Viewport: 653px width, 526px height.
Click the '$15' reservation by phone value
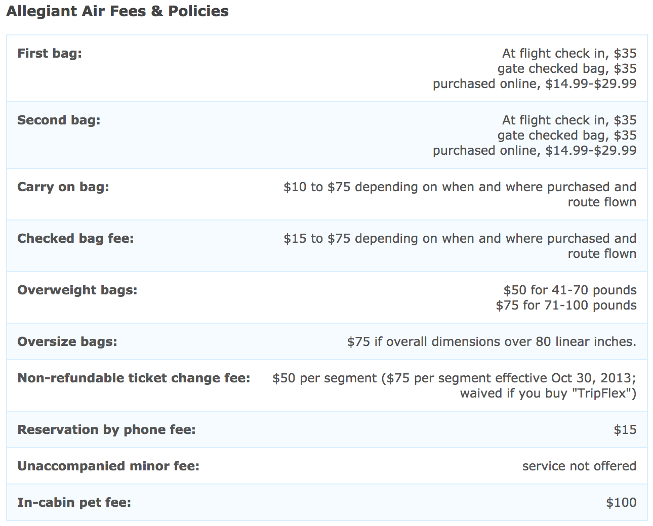(625, 429)
